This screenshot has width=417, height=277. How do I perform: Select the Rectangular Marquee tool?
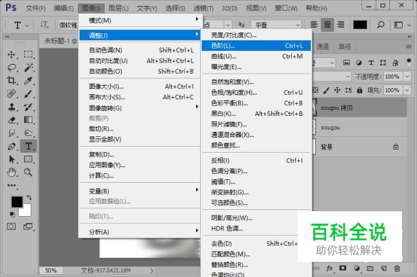click(28, 54)
